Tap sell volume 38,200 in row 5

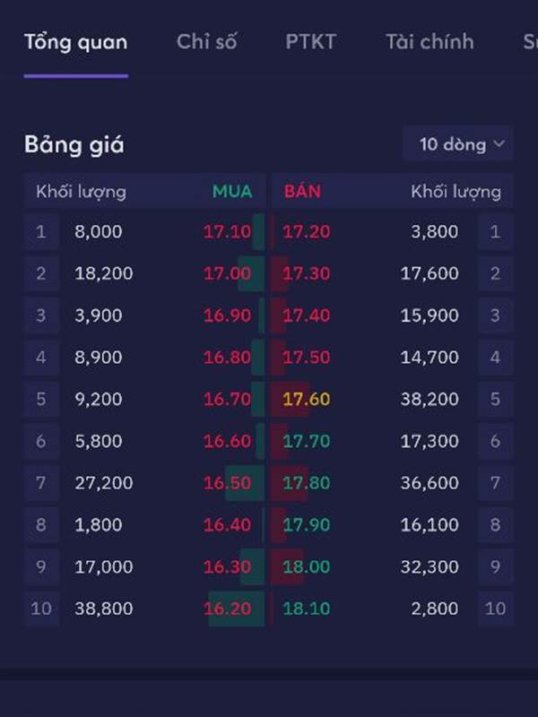click(430, 399)
